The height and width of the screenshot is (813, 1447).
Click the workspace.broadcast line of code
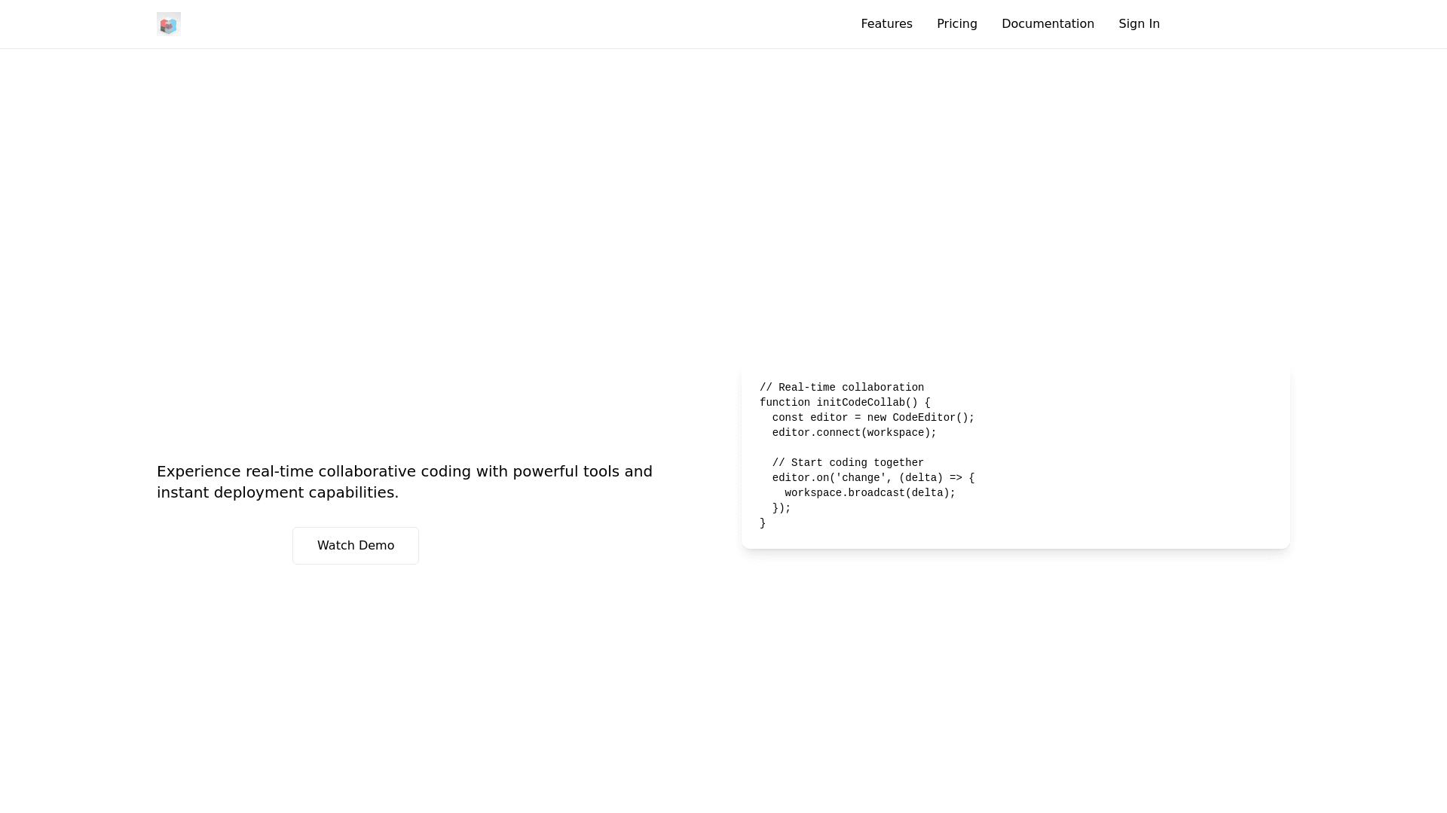click(x=870, y=493)
